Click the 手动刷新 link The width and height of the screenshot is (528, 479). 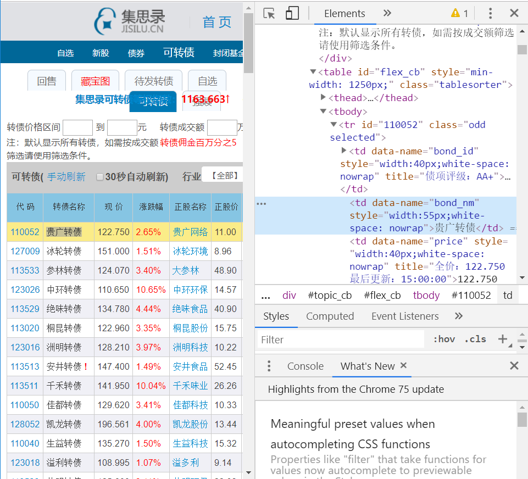coord(66,177)
